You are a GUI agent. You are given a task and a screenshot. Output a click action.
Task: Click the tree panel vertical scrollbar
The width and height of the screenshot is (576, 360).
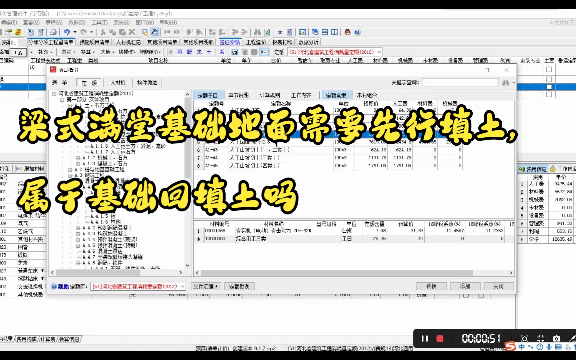click(x=188, y=180)
